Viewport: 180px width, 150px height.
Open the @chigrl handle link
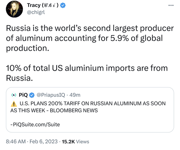[36, 12]
